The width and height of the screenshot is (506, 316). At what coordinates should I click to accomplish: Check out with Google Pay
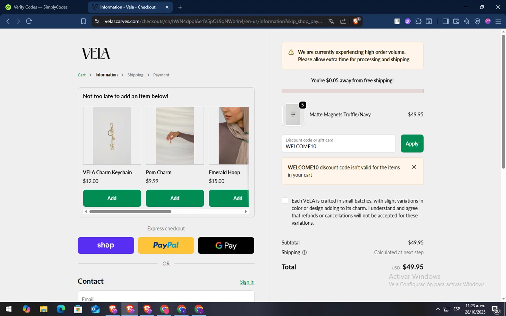click(226, 246)
